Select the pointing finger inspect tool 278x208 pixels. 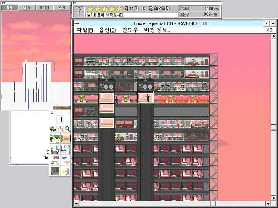(60, 129)
